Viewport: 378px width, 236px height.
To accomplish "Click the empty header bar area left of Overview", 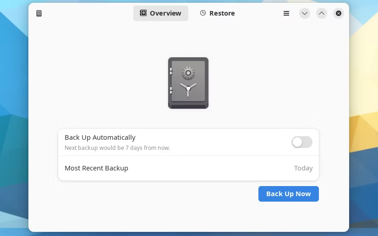I will pyautogui.click(x=87, y=13).
